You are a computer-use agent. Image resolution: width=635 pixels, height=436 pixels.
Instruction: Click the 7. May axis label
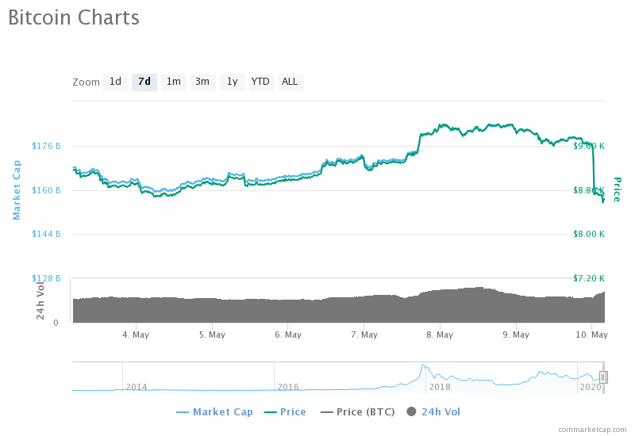[364, 335]
